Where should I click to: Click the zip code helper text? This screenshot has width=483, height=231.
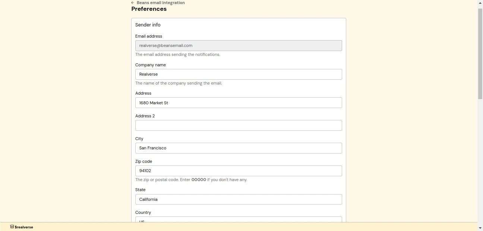pyautogui.click(x=191, y=180)
